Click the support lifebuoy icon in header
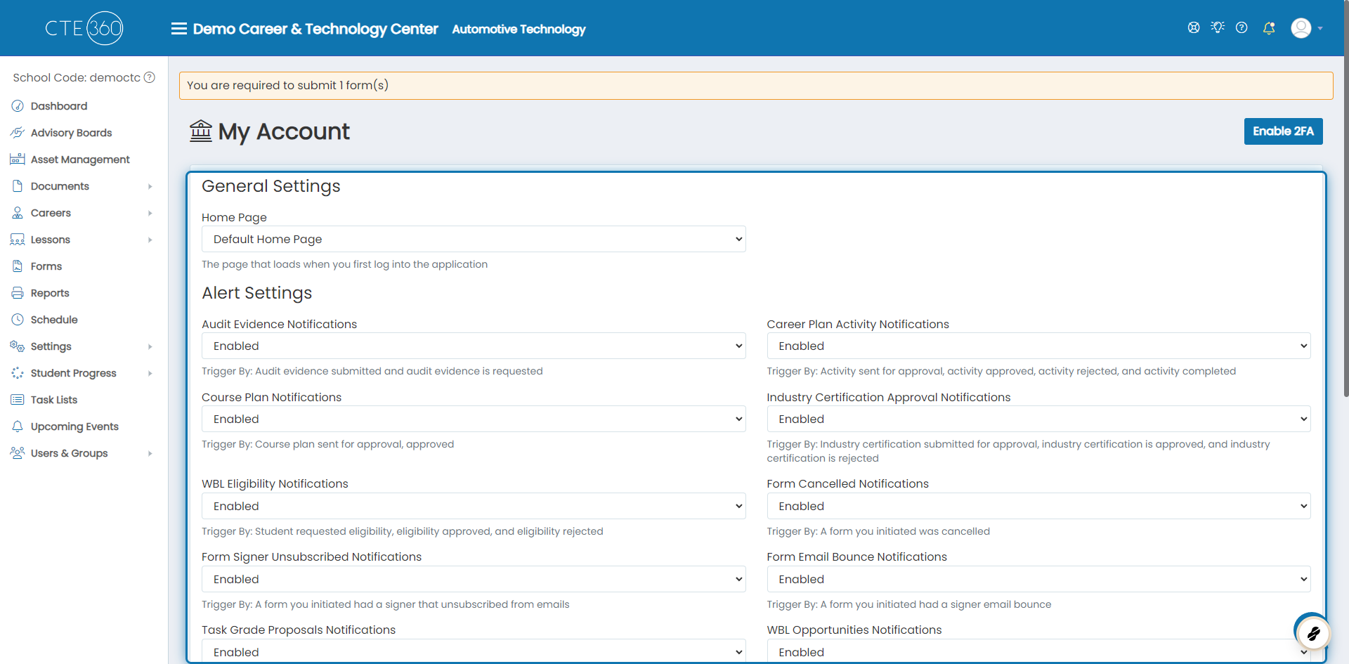This screenshot has height=664, width=1349. pos(1194,27)
